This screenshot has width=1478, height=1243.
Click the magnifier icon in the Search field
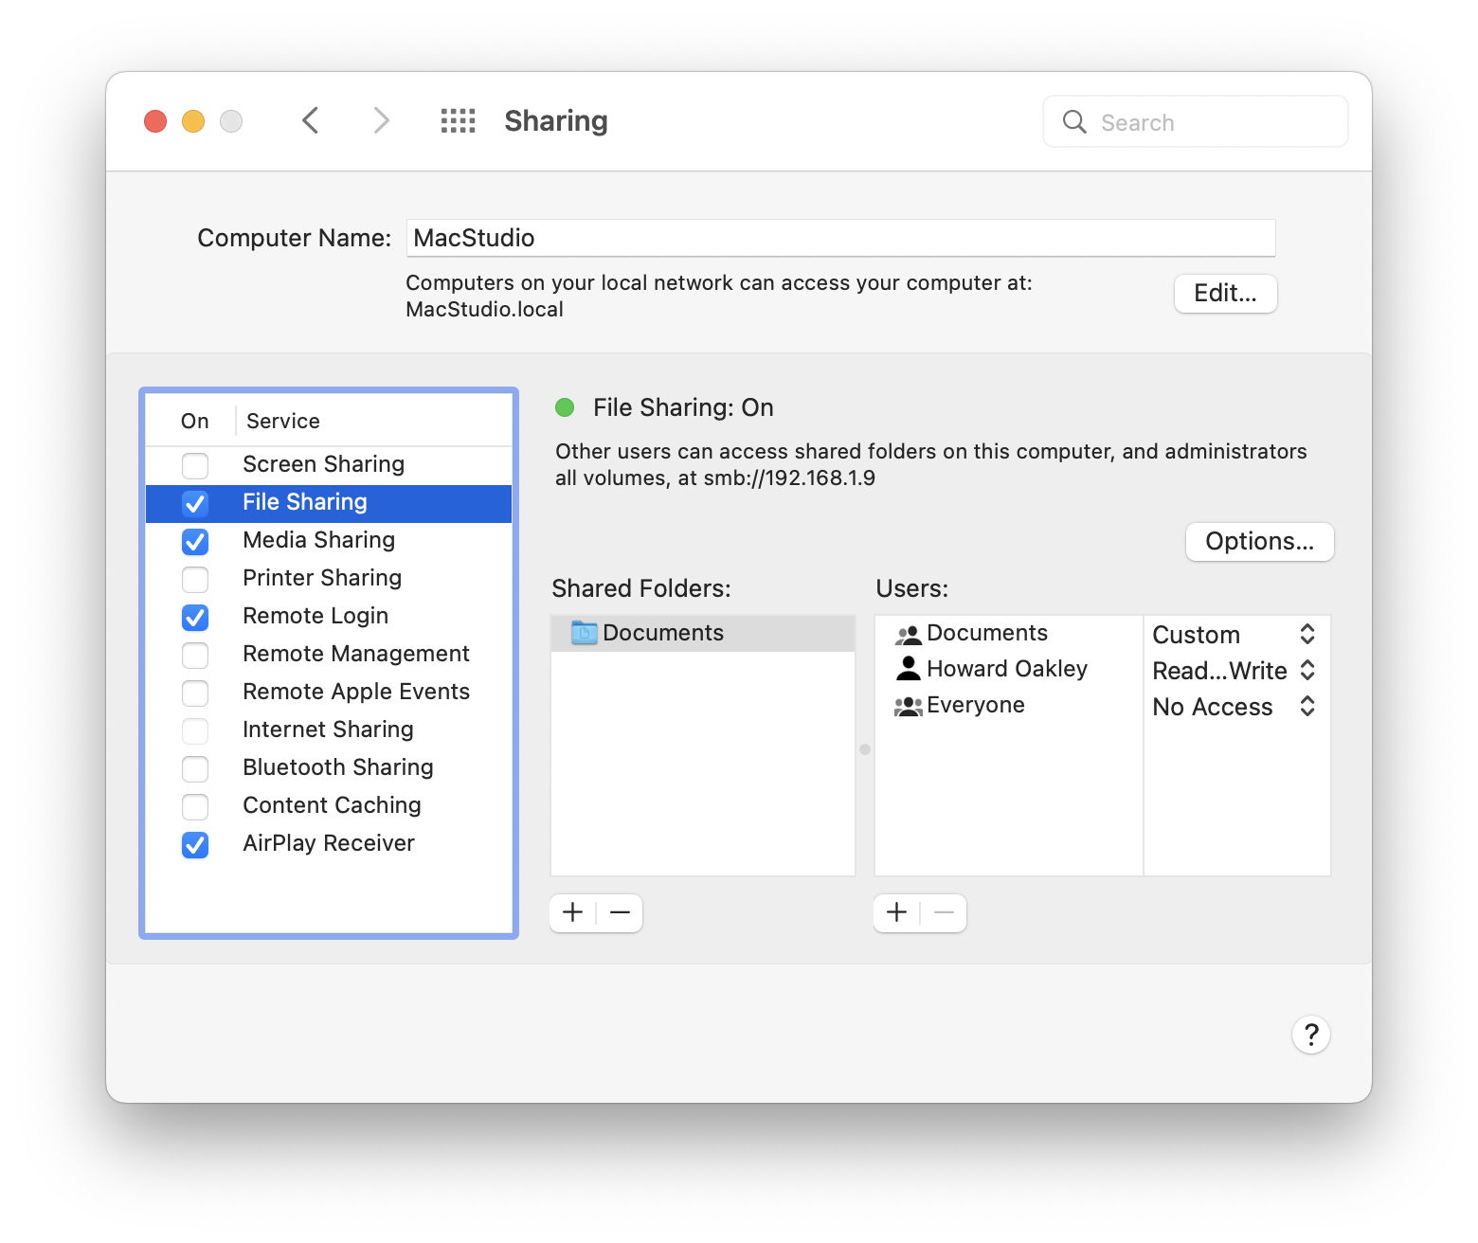(1073, 121)
